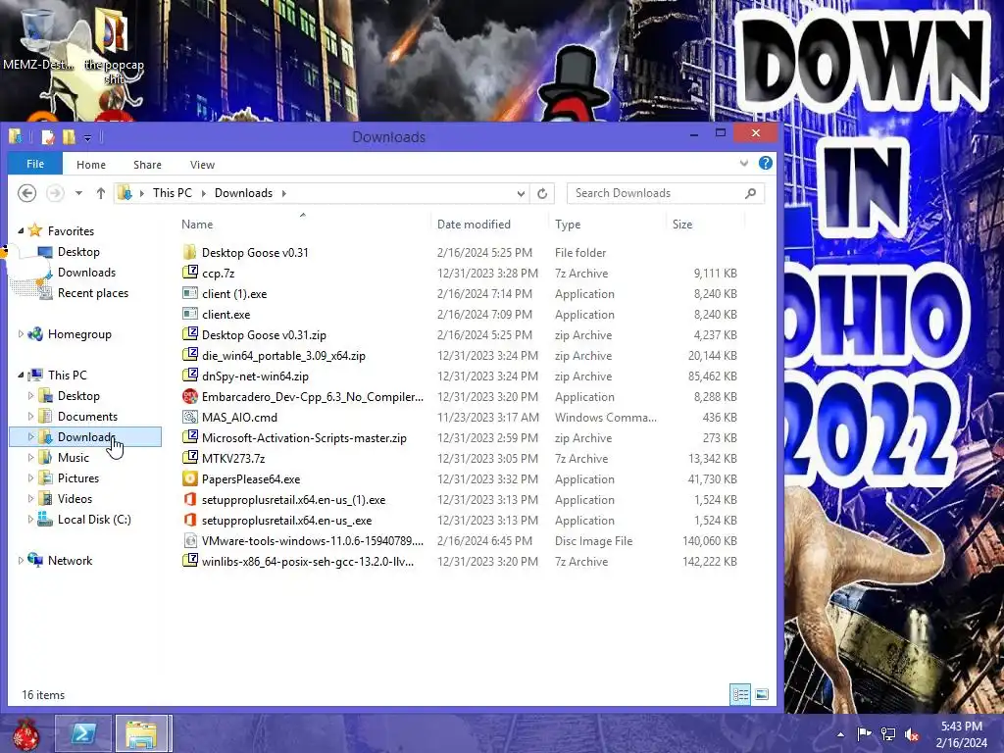This screenshot has height=753, width=1004.
Task: Select the MAS_AIO.cmd file icon
Action: 189,417
